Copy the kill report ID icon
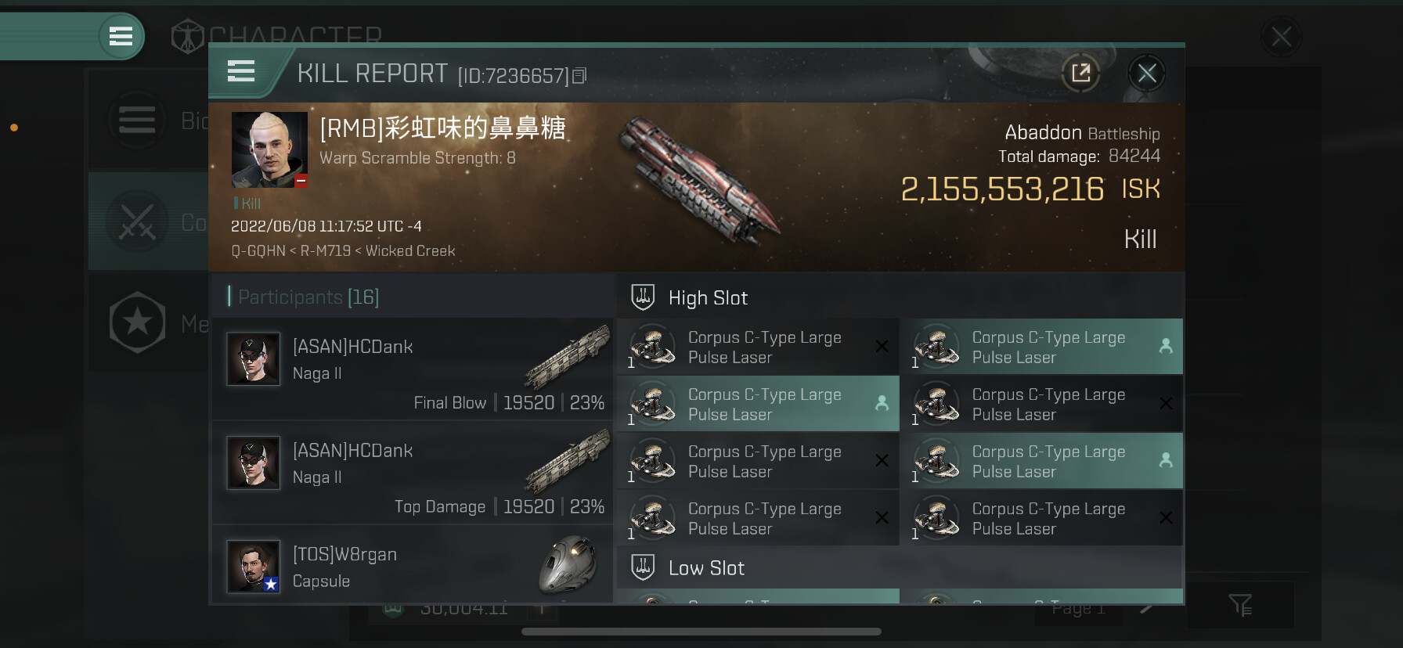This screenshot has width=1403, height=648. tap(579, 76)
